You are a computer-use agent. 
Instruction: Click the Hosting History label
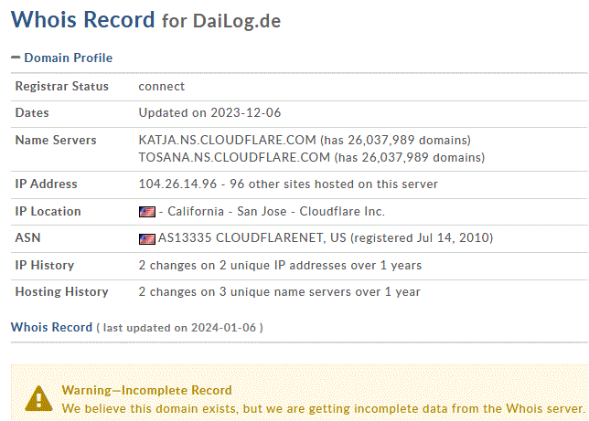[x=61, y=292]
